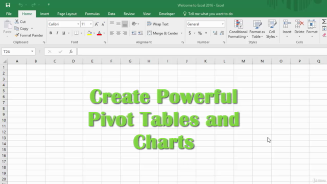Apply cell borders icon

click(77, 33)
